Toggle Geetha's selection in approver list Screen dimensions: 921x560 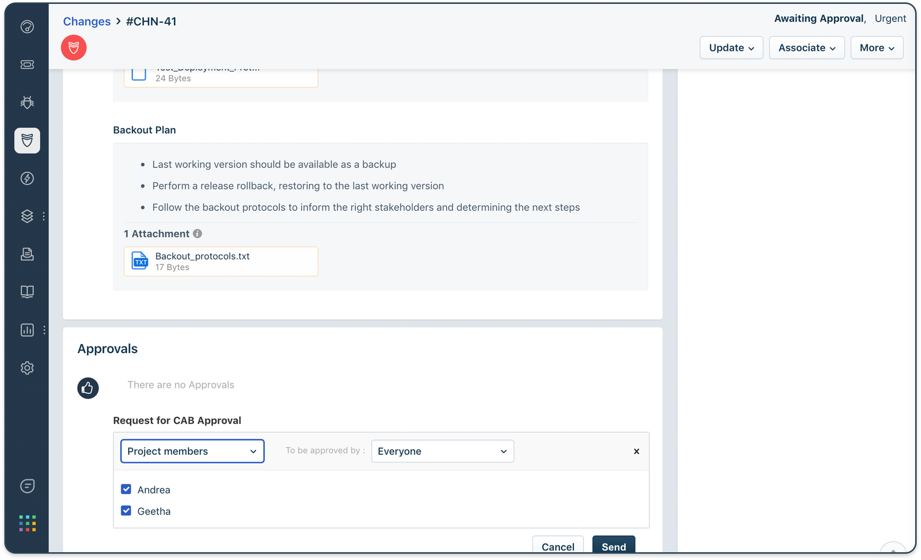(x=126, y=511)
